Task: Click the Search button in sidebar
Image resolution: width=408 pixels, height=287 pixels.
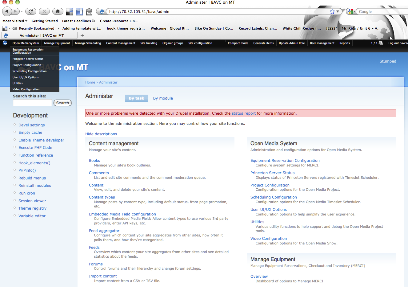Action: point(62,103)
